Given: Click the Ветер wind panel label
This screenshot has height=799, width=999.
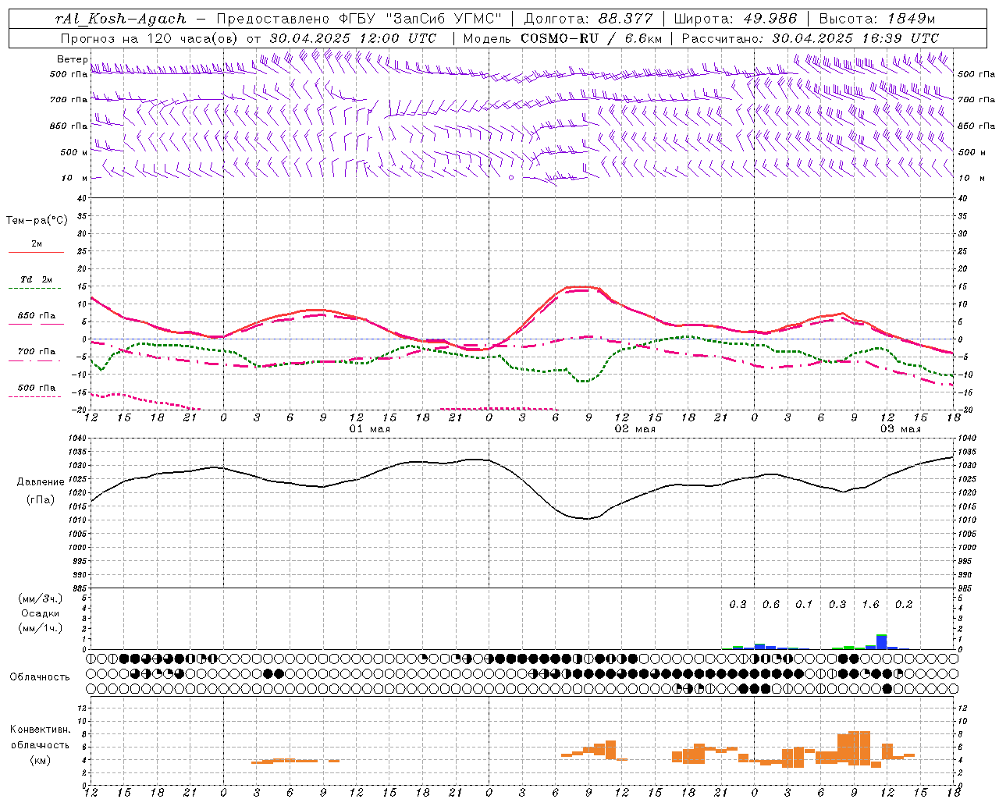Looking at the screenshot, I should [x=72, y=59].
